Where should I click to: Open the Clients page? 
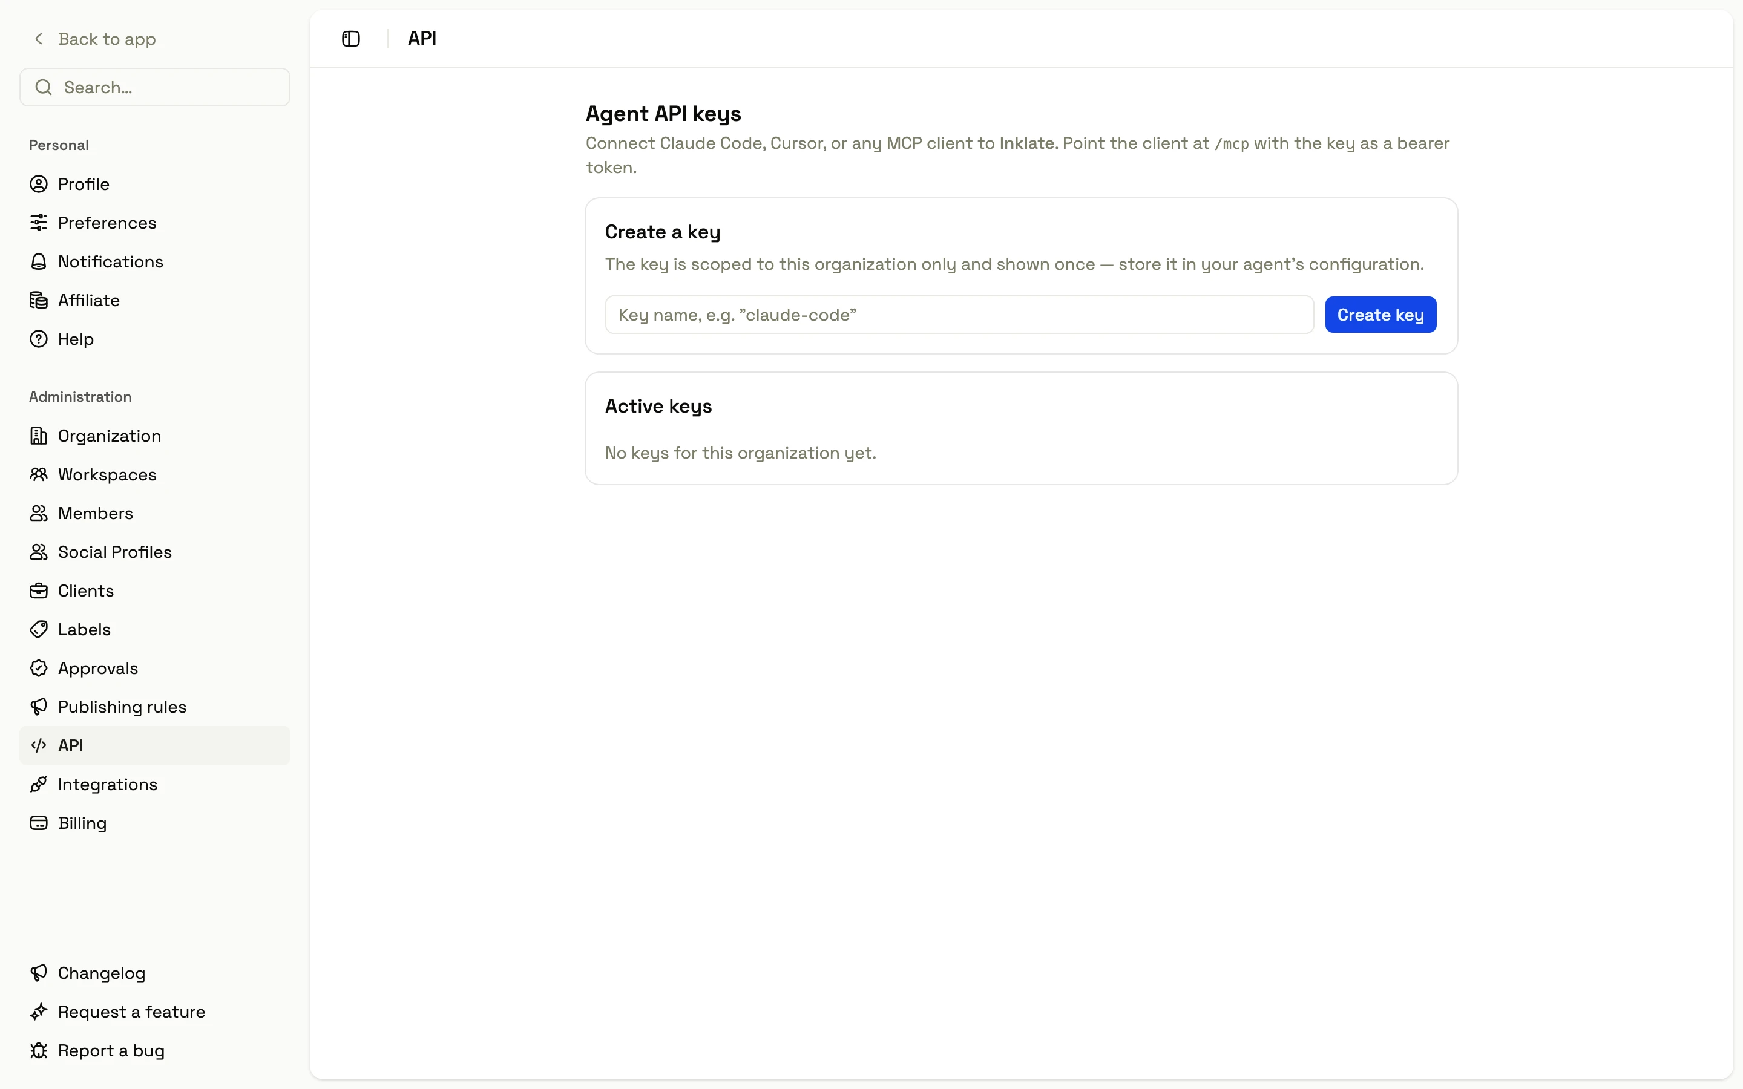155,590
